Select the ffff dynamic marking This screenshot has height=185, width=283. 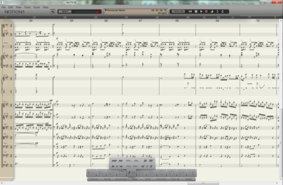click(x=151, y=161)
